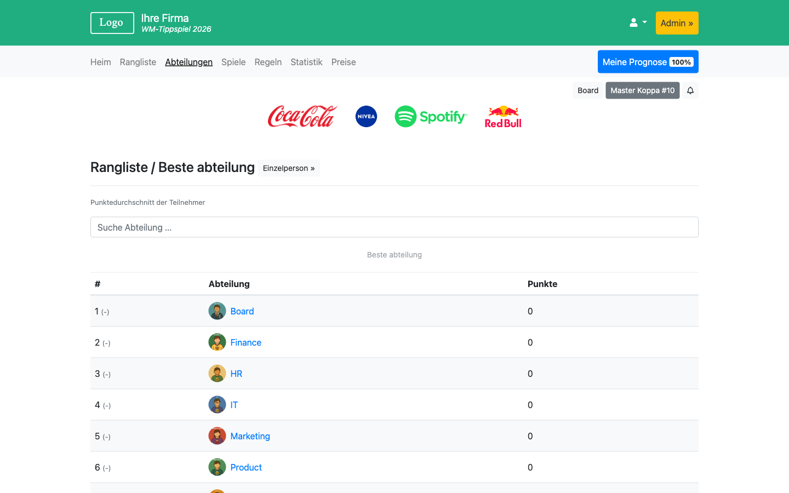The image size is (789, 493).
Task: Open the user account dropdown
Action: (638, 23)
